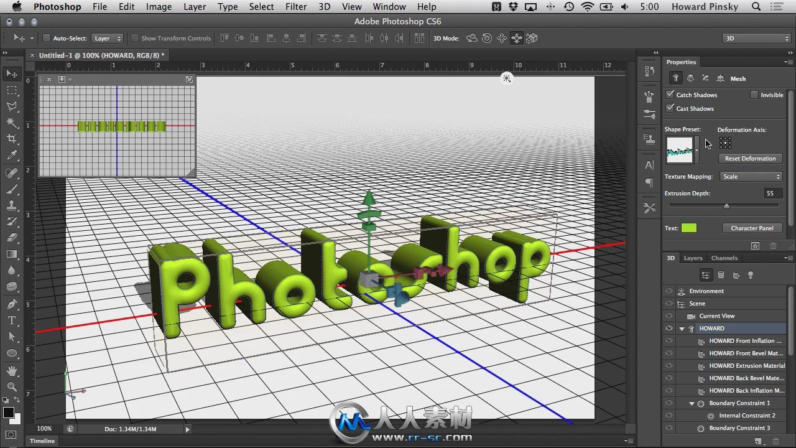The image size is (796, 448).
Task: Open the Coordinates tab in Properties panel
Action: (720, 78)
